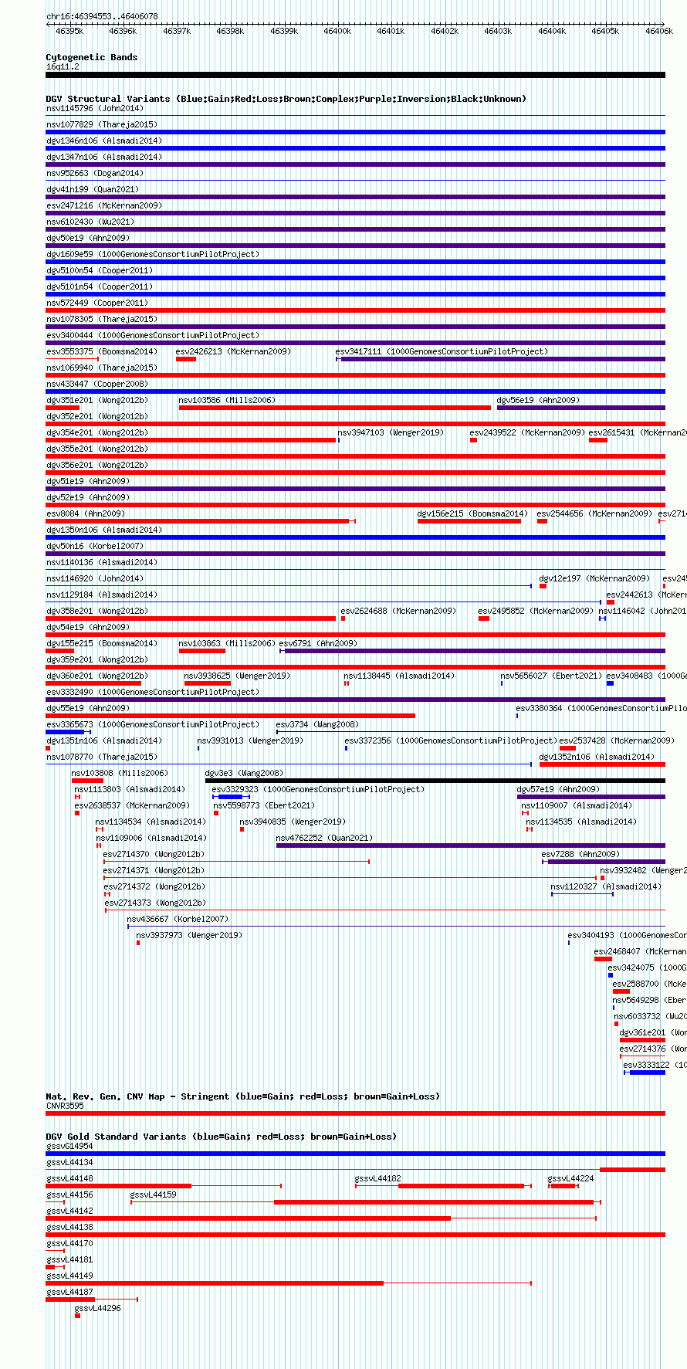Select the DGV Structural Variants track title
The image size is (687, 1369).
pyautogui.click(x=286, y=99)
